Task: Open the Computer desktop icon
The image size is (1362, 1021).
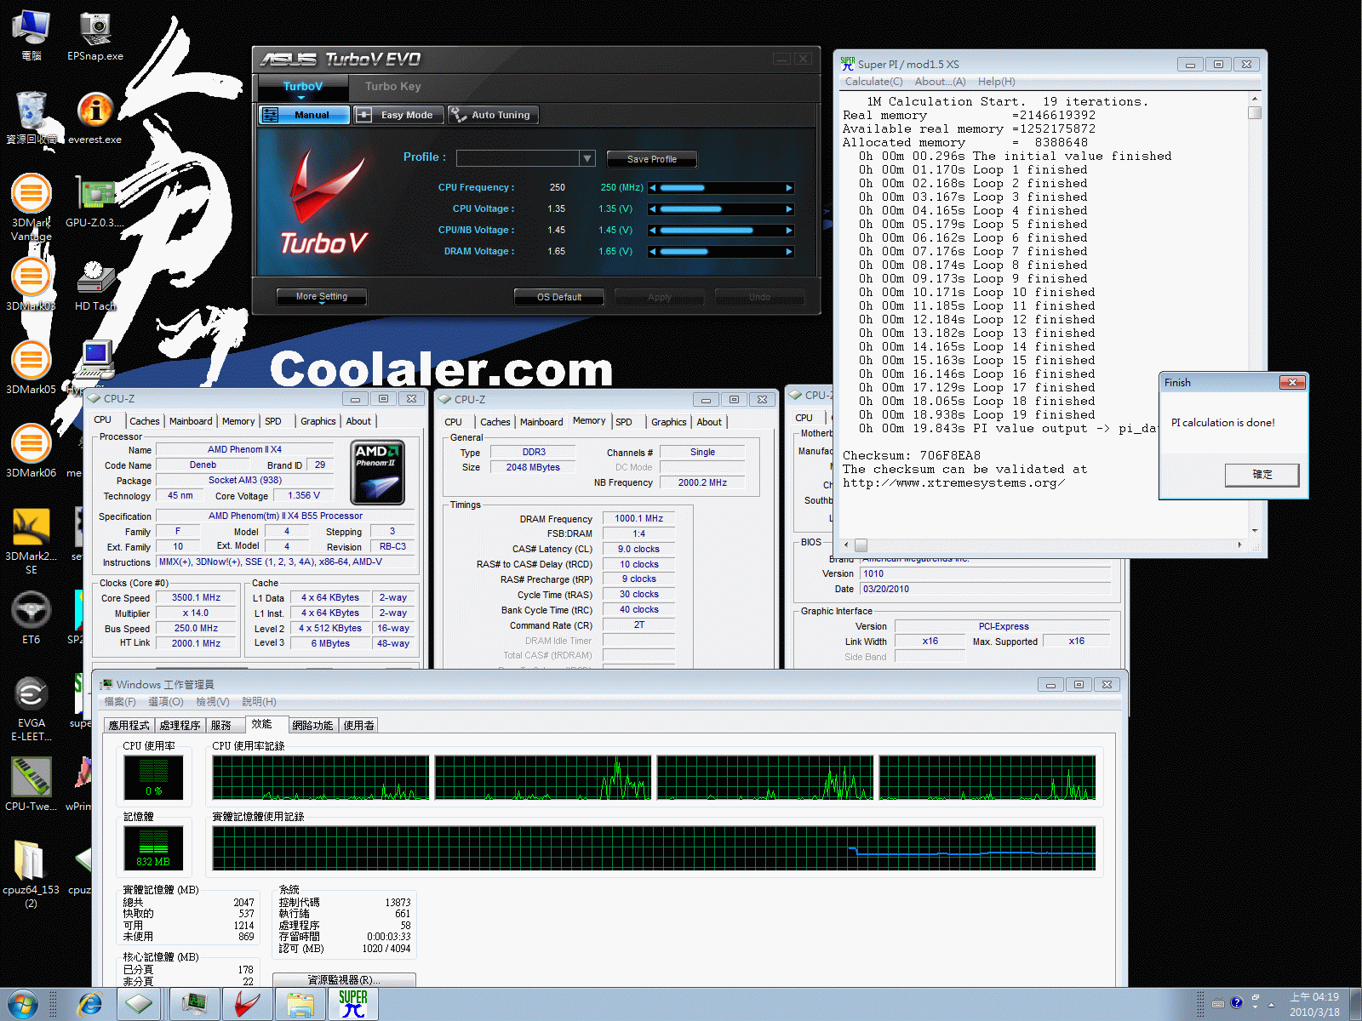Action: click(x=31, y=37)
